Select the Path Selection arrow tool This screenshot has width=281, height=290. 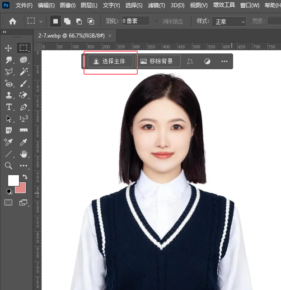pyautogui.click(x=9, y=119)
